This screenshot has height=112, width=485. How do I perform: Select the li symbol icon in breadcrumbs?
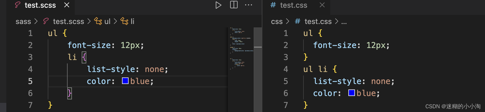[124, 21]
